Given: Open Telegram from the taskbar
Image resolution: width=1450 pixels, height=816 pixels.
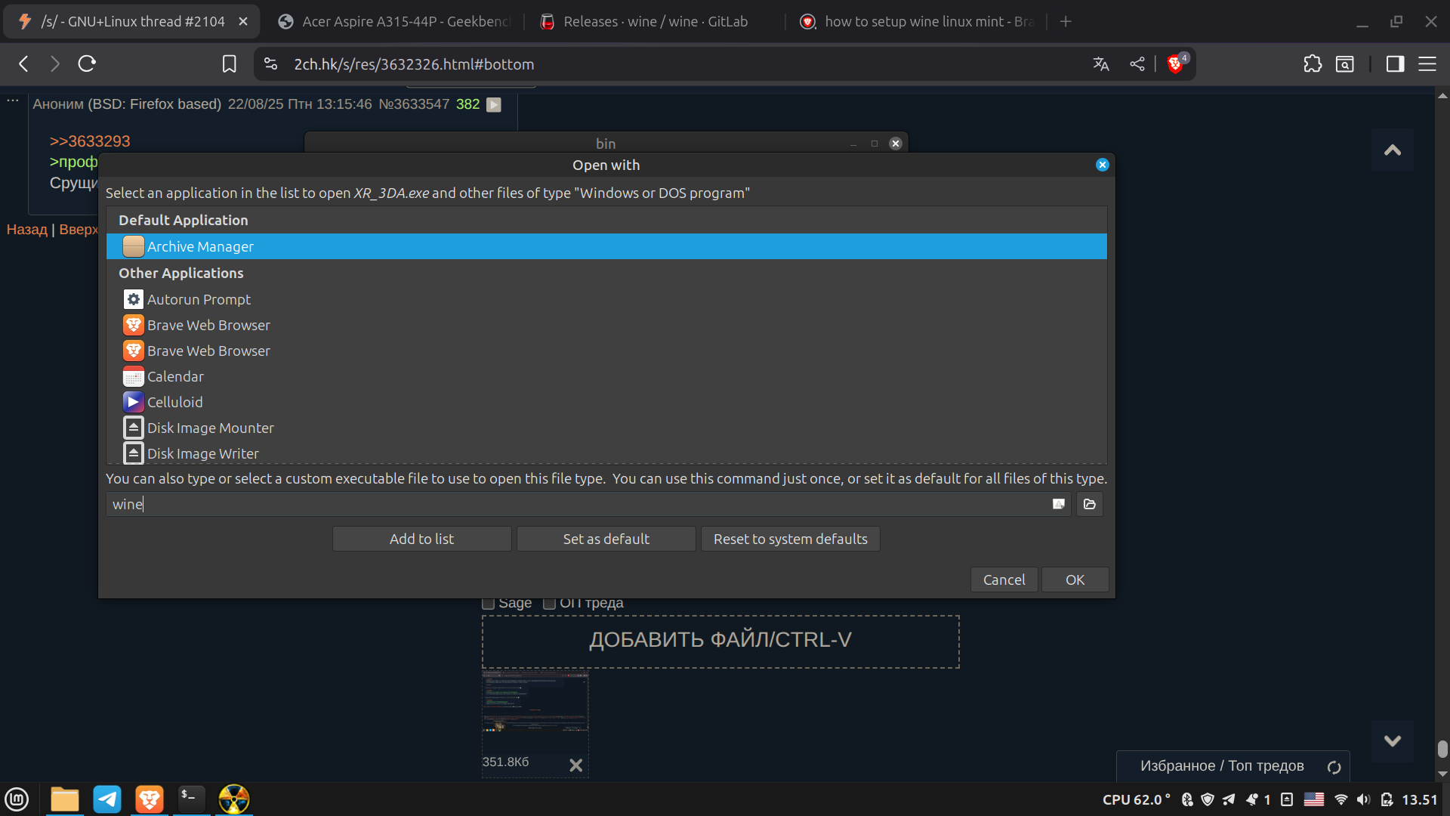Looking at the screenshot, I should [107, 799].
